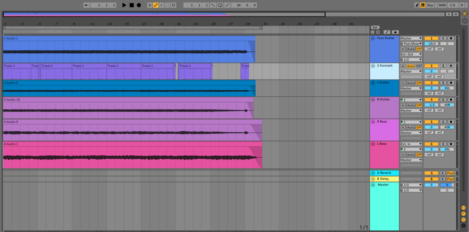Toggle 2 Kontakt track activator 2
469x232 pixels.
[431, 66]
